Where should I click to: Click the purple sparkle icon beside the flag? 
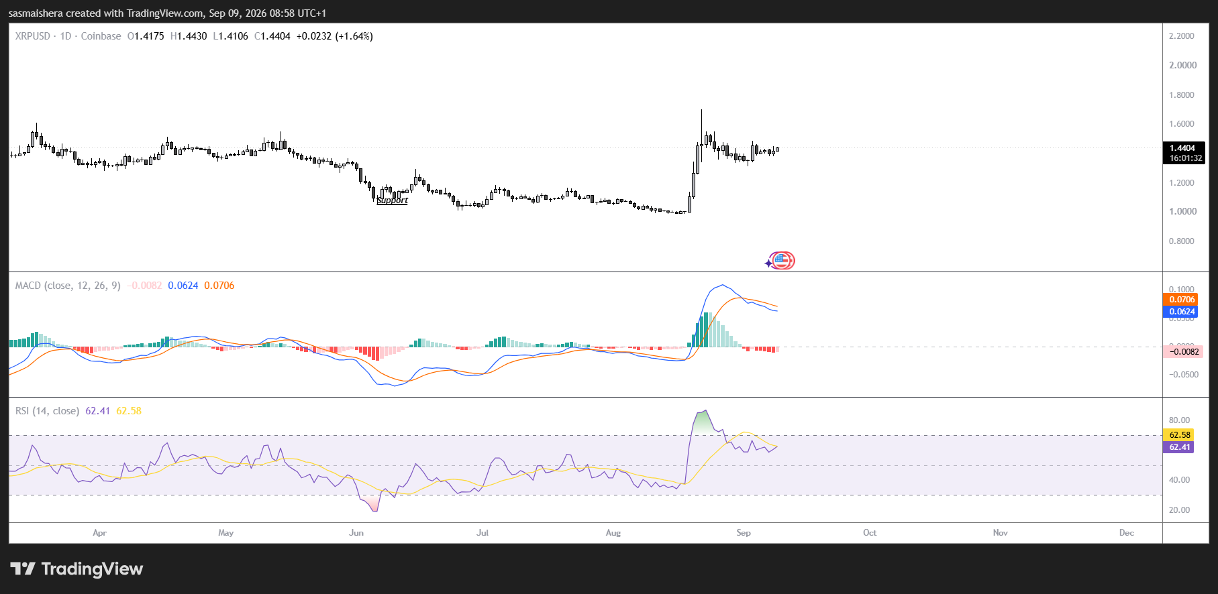(768, 263)
